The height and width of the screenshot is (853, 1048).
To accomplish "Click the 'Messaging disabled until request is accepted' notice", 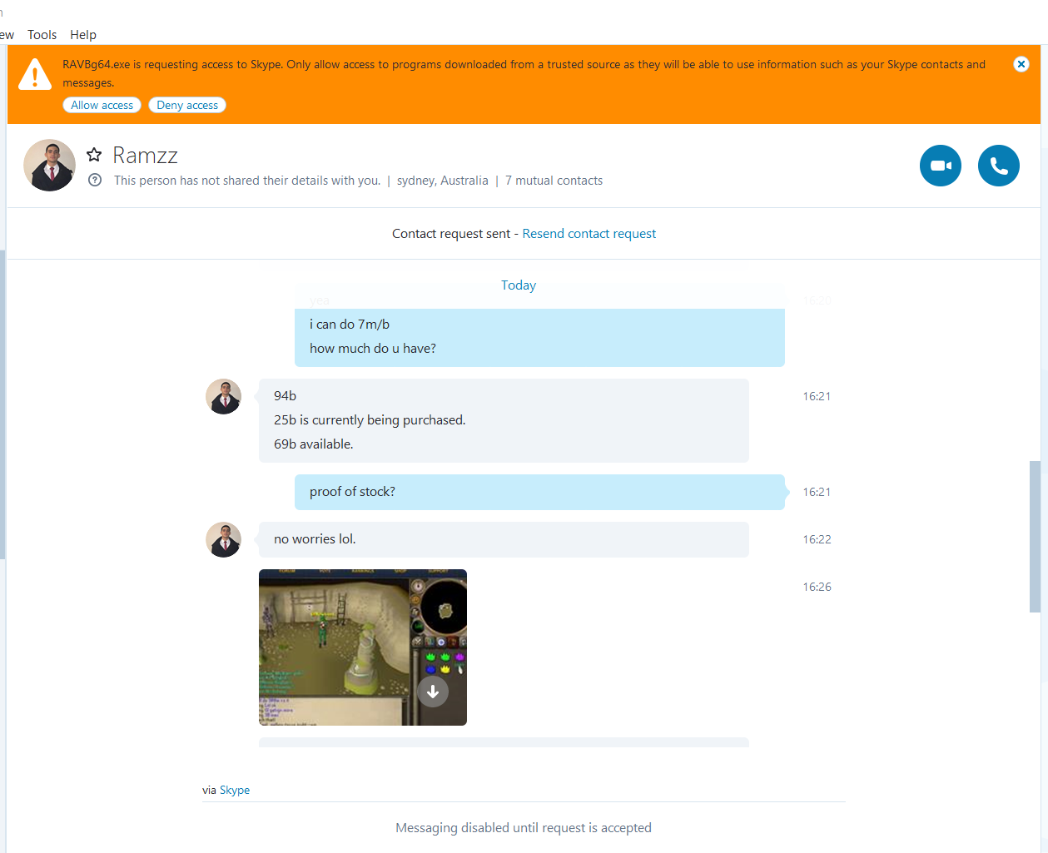I will (x=524, y=828).
